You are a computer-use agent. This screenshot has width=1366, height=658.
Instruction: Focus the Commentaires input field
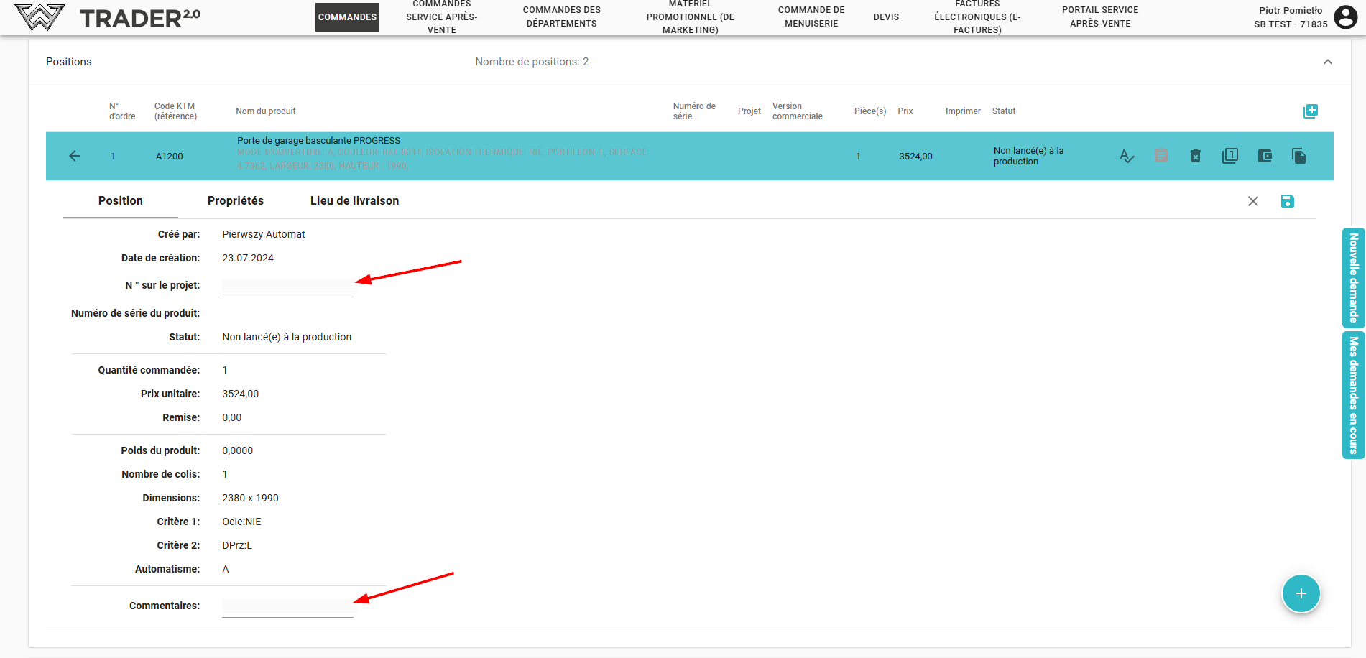point(287,607)
